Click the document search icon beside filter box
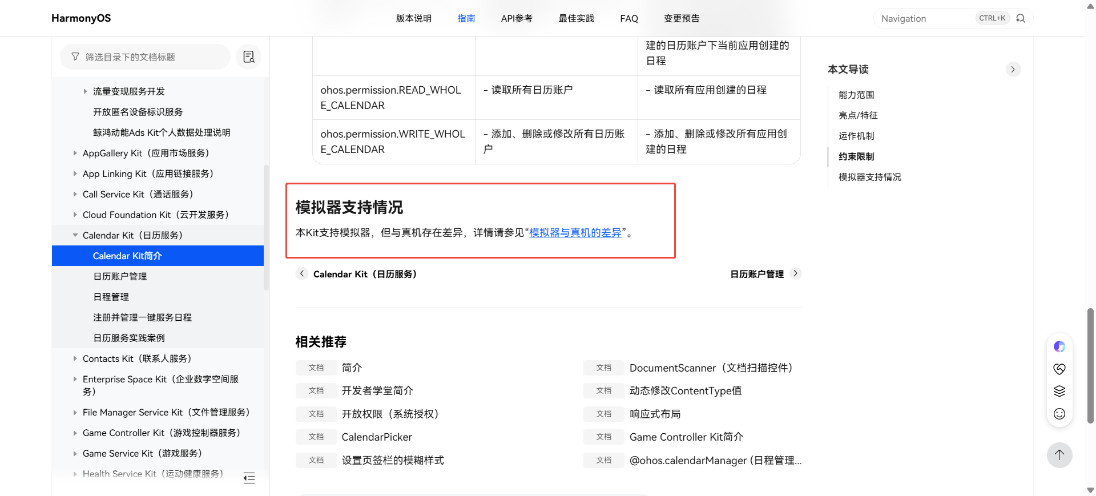 [249, 57]
